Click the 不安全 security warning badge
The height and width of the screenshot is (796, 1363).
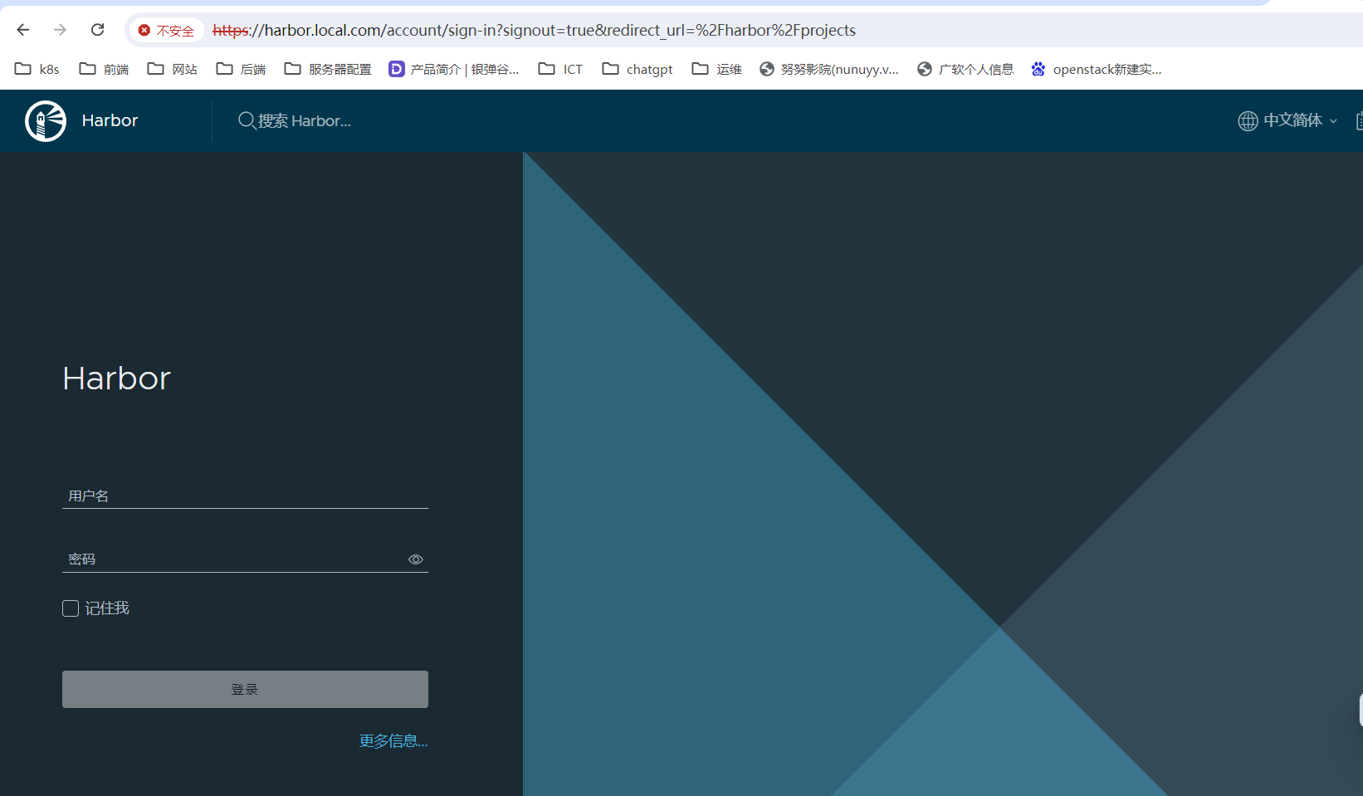(166, 31)
